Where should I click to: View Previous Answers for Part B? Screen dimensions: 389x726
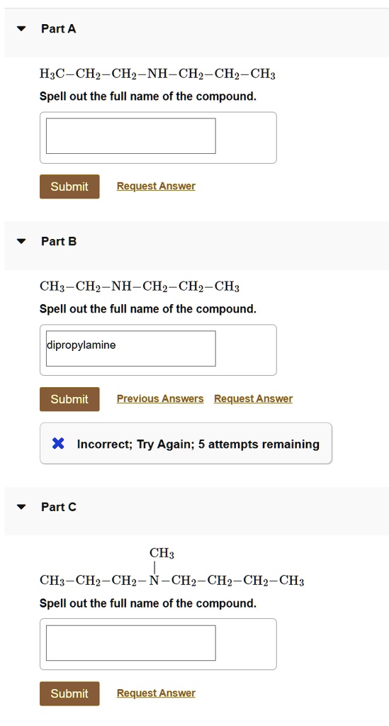click(x=160, y=398)
